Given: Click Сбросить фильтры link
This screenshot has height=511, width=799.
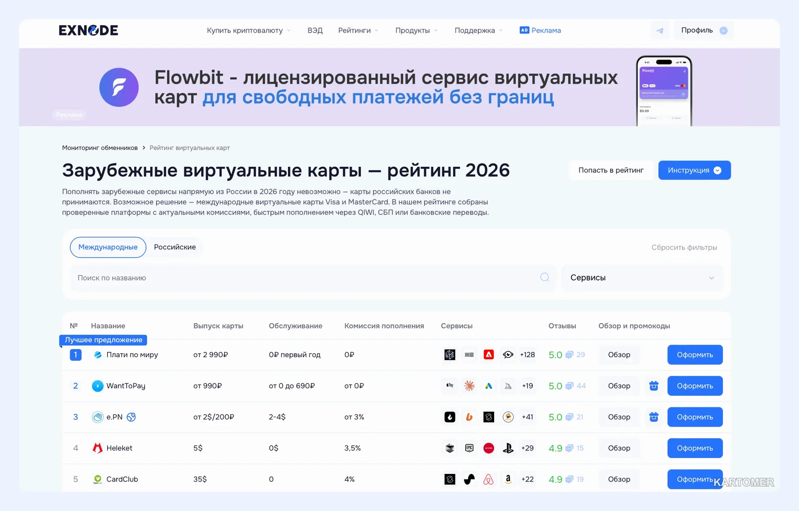Looking at the screenshot, I should pyautogui.click(x=684, y=247).
